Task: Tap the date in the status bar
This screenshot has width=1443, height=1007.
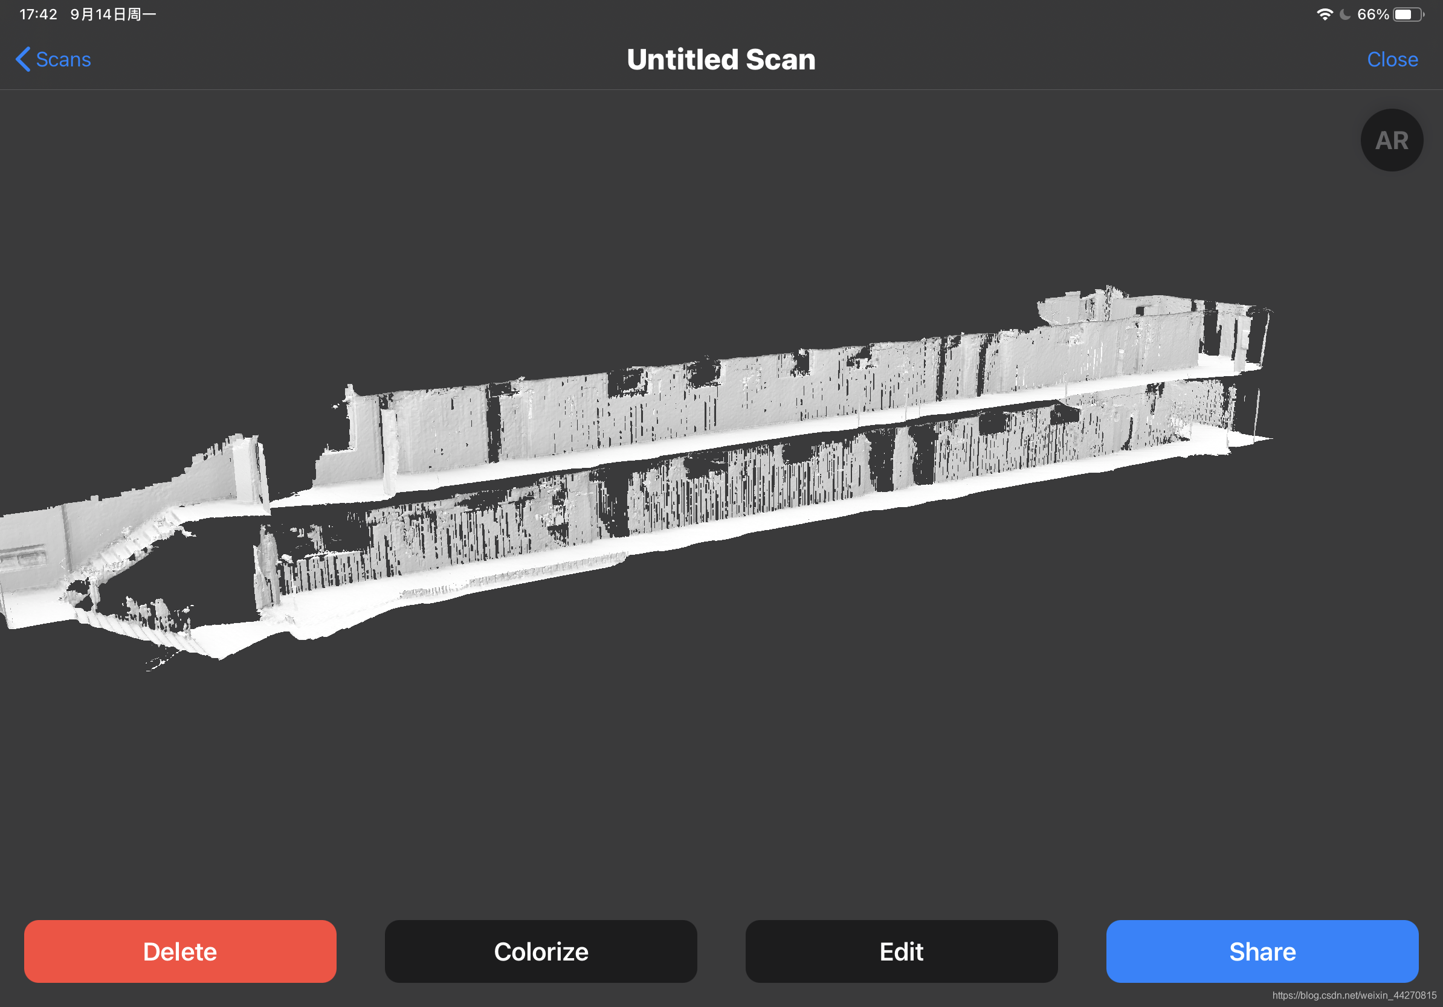Action: (113, 14)
